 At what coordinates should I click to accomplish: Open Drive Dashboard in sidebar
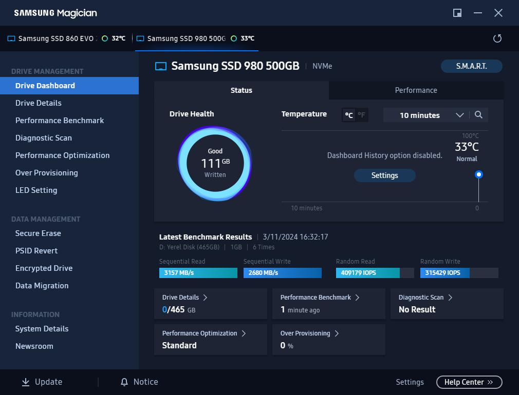click(x=69, y=86)
